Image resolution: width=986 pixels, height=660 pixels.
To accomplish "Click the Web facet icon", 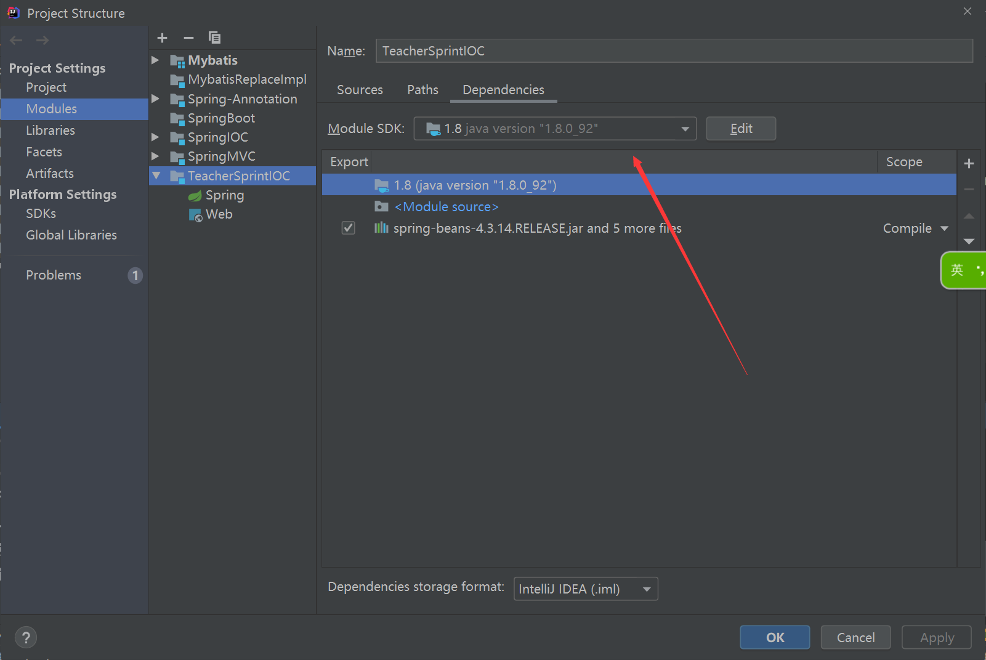I will [x=195, y=215].
